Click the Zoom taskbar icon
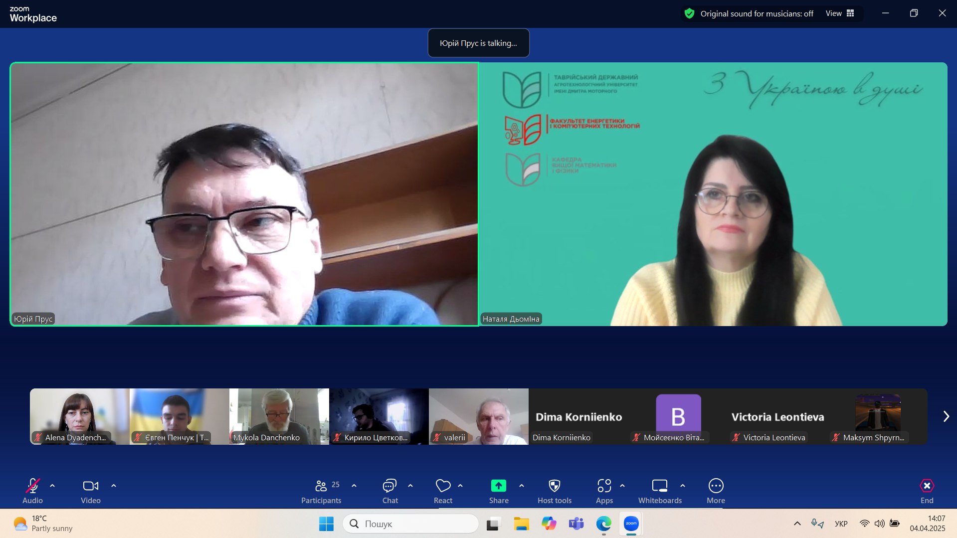957x538 pixels. pyautogui.click(x=631, y=524)
